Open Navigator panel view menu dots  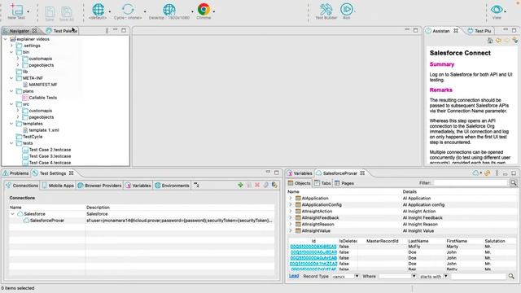click(107, 31)
